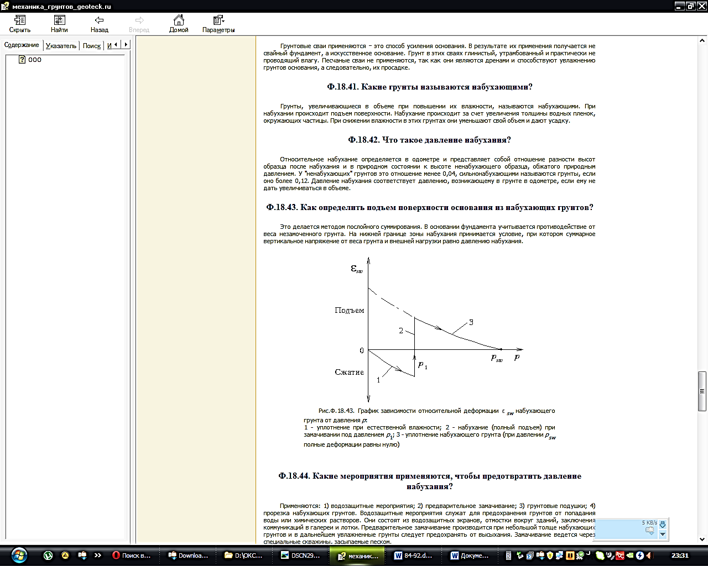Viewport: 708px width, 566px height.
Task: Click the Найти (Find) toolbar button
Action: point(59,24)
